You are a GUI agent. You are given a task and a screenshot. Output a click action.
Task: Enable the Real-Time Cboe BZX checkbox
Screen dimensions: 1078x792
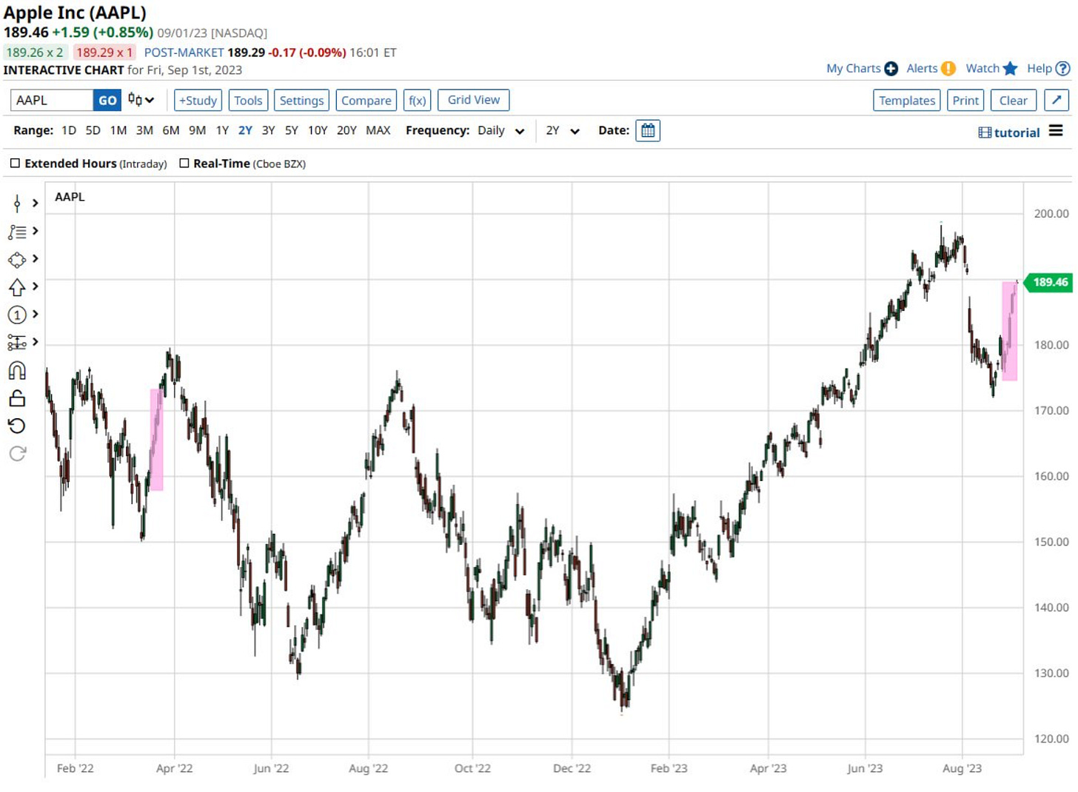tap(184, 163)
